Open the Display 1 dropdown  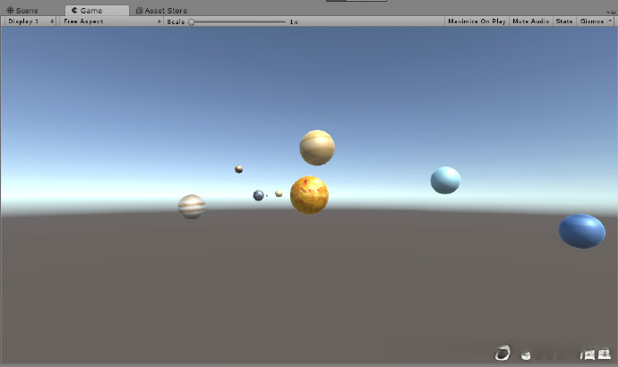30,21
